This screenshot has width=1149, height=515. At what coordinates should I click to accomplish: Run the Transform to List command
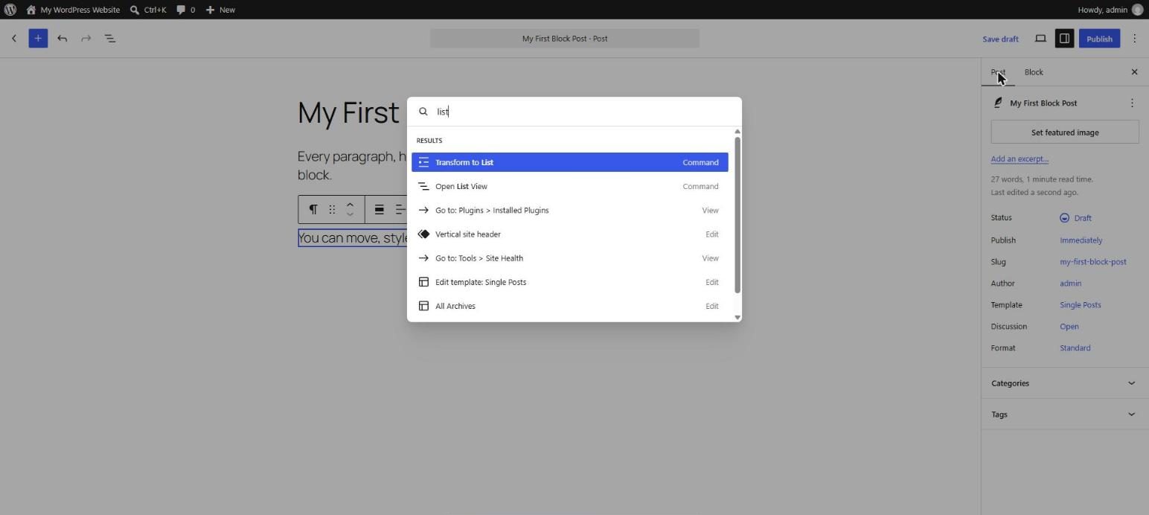point(570,162)
